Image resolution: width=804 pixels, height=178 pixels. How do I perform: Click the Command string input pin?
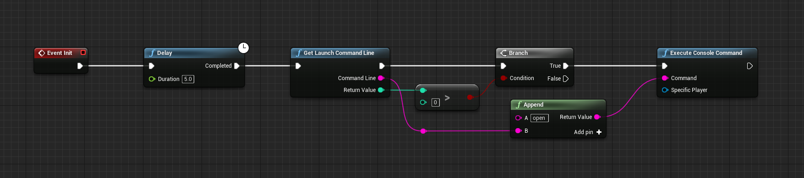(x=665, y=78)
